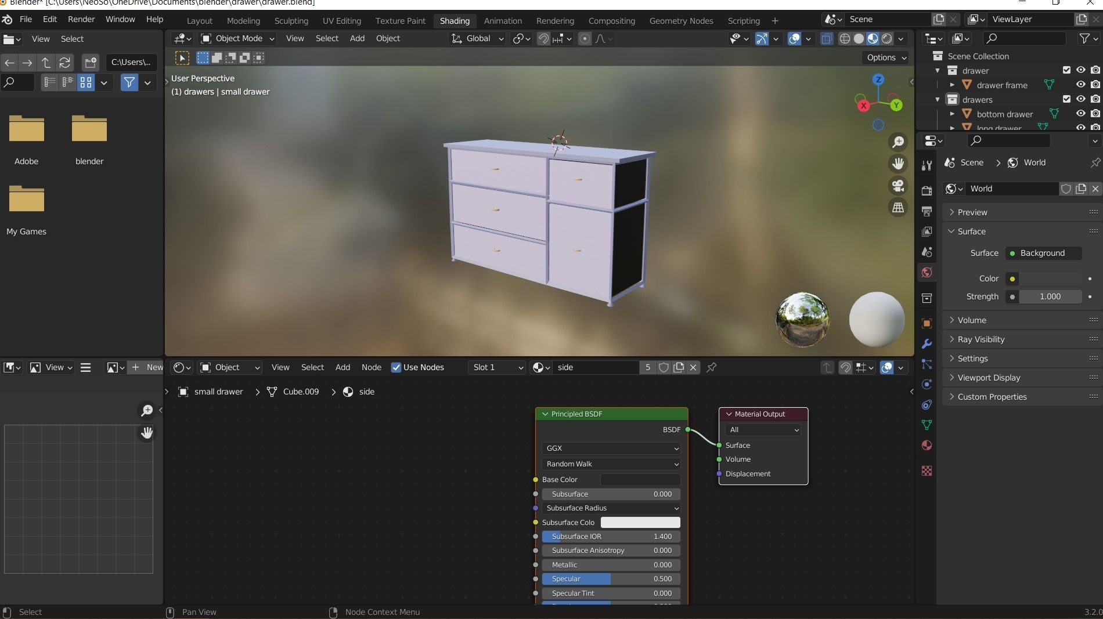Click the World color swatch
This screenshot has width=1103, height=619.
1012,278
